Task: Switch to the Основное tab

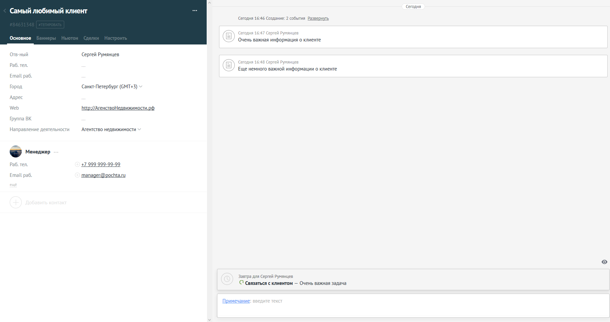Action: (20, 38)
